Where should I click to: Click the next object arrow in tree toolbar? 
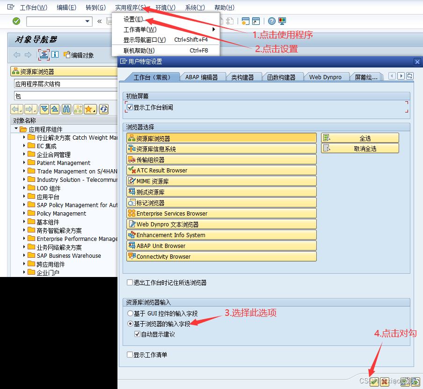click(x=31, y=109)
